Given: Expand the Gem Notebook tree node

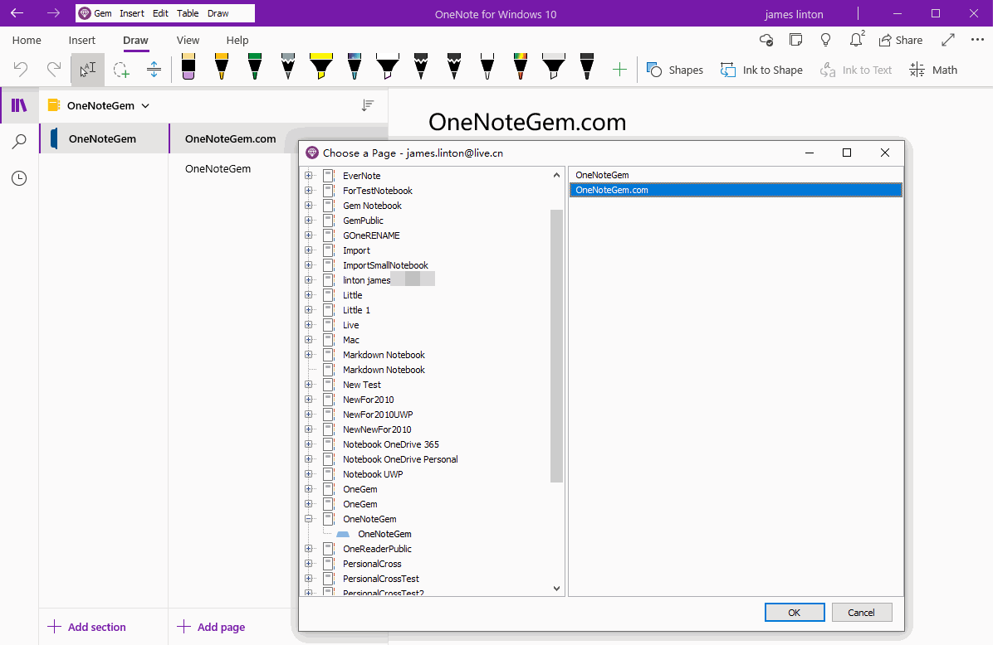Looking at the screenshot, I should point(308,206).
